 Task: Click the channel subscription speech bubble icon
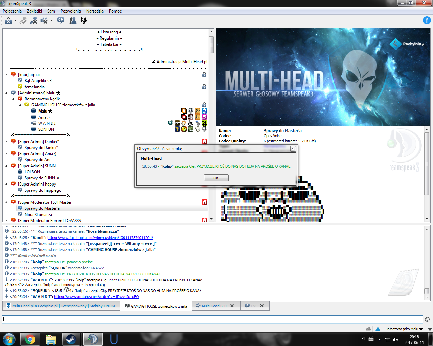pyautogui.click(x=61, y=21)
